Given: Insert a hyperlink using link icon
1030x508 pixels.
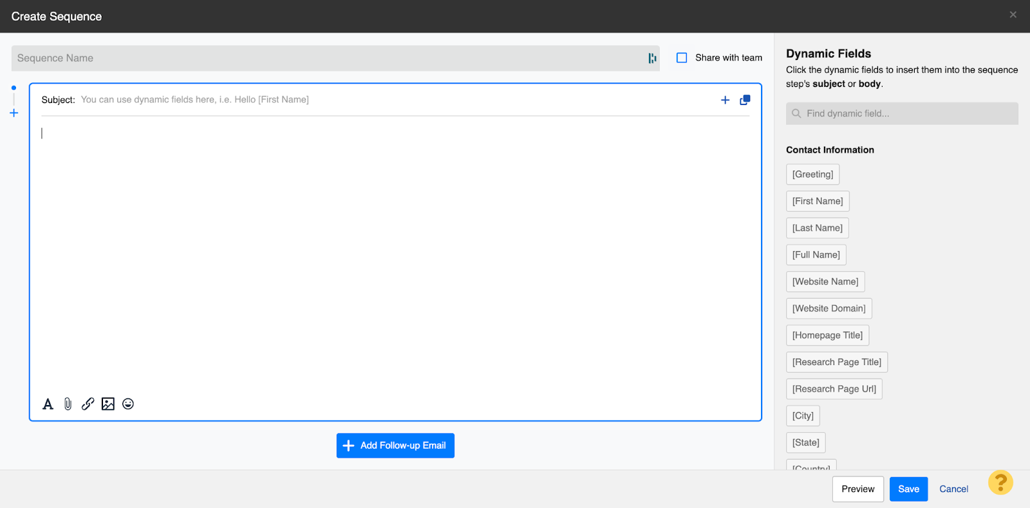Looking at the screenshot, I should tap(88, 404).
